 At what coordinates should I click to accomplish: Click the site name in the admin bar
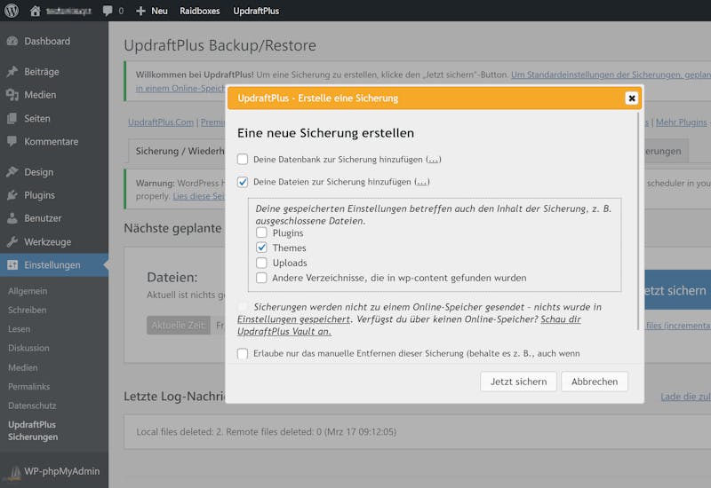click(x=68, y=11)
